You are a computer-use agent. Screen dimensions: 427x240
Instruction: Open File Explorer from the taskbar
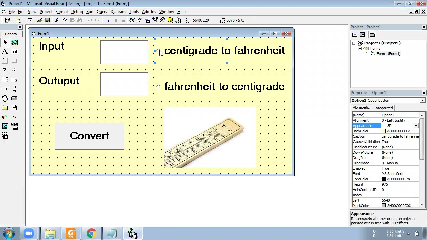click(50, 234)
